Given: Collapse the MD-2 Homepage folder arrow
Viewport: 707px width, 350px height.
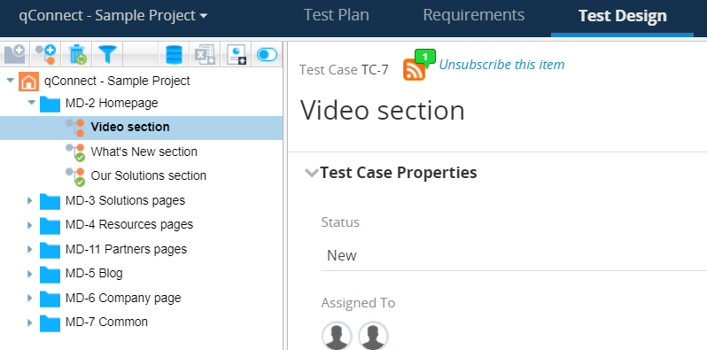Looking at the screenshot, I should click(x=31, y=103).
